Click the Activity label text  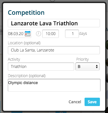pyautogui.click(x=14, y=59)
